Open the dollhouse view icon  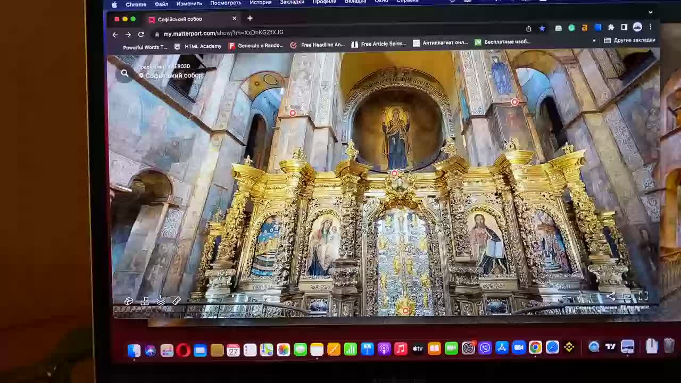129,301
